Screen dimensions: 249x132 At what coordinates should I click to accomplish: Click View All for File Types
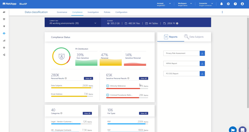pos(143,113)
